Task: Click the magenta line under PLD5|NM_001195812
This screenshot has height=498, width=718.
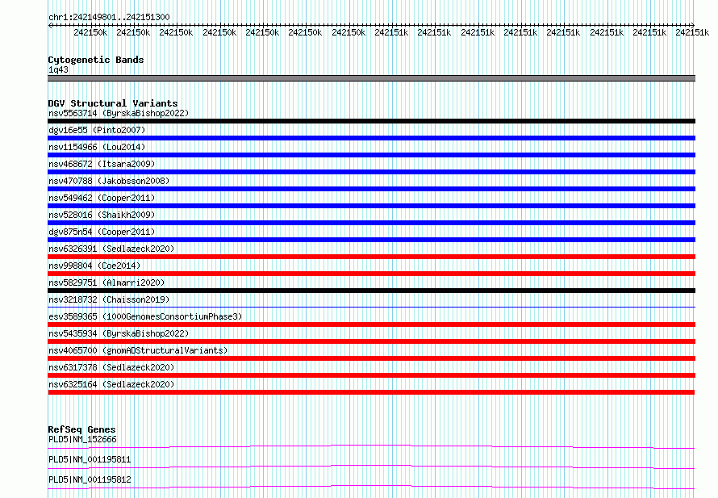Action: click(x=371, y=487)
